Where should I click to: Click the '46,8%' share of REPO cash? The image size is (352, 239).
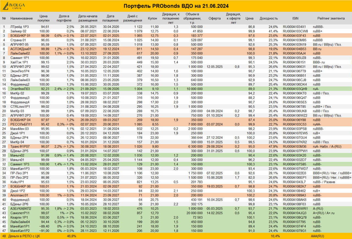pos(71,236)
